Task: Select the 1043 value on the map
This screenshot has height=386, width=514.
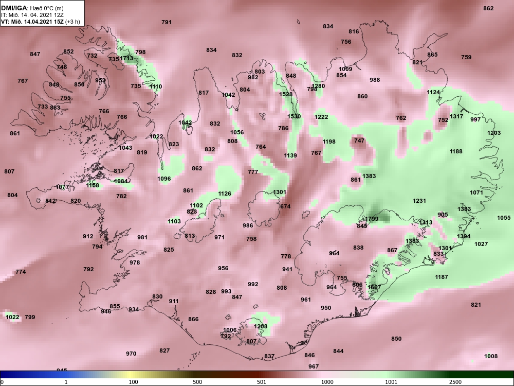Action: click(125, 148)
